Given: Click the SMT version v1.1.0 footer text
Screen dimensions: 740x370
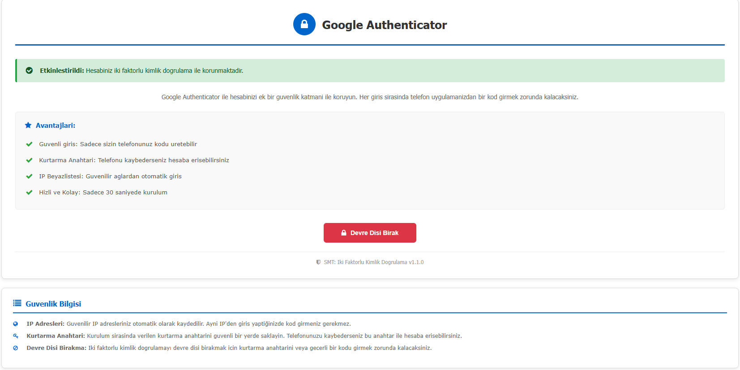Looking at the screenshot, I should tap(373, 262).
